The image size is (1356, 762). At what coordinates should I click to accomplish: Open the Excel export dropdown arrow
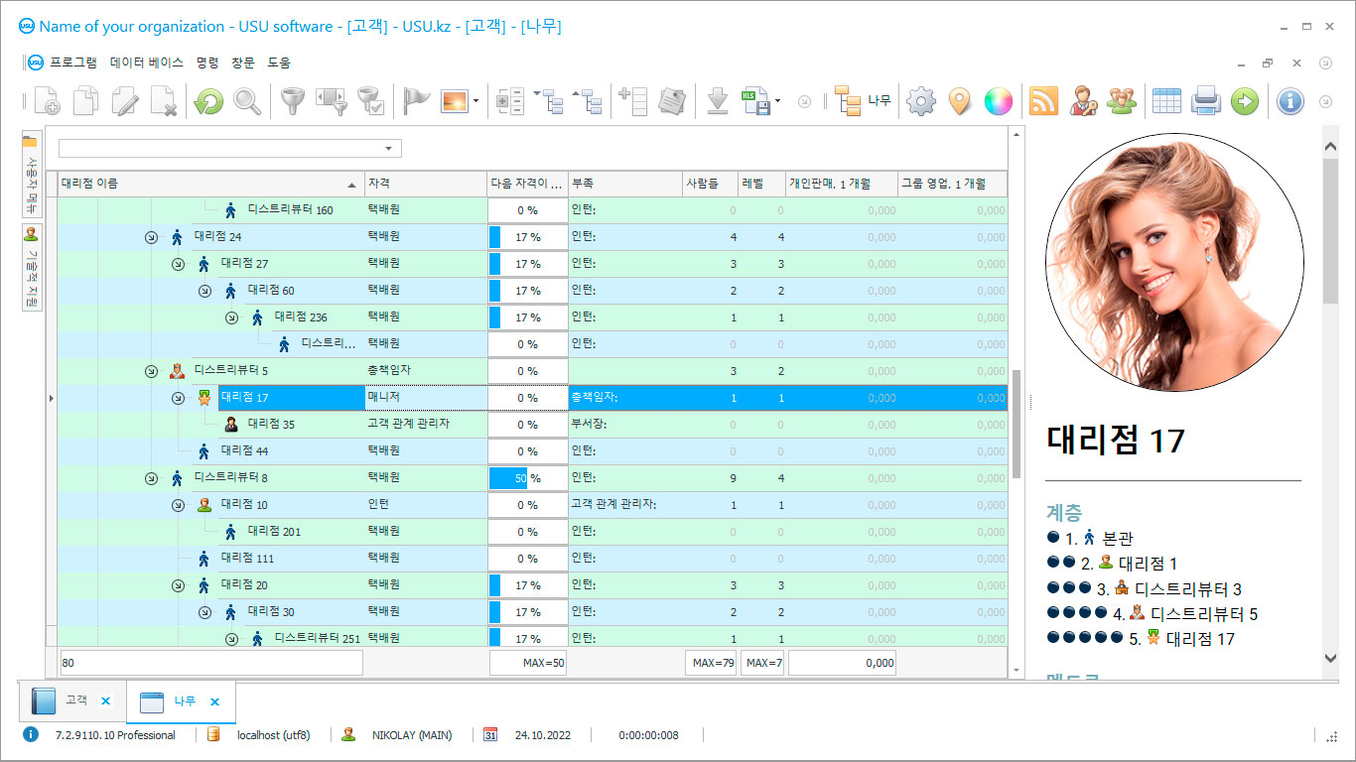point(778,101)
